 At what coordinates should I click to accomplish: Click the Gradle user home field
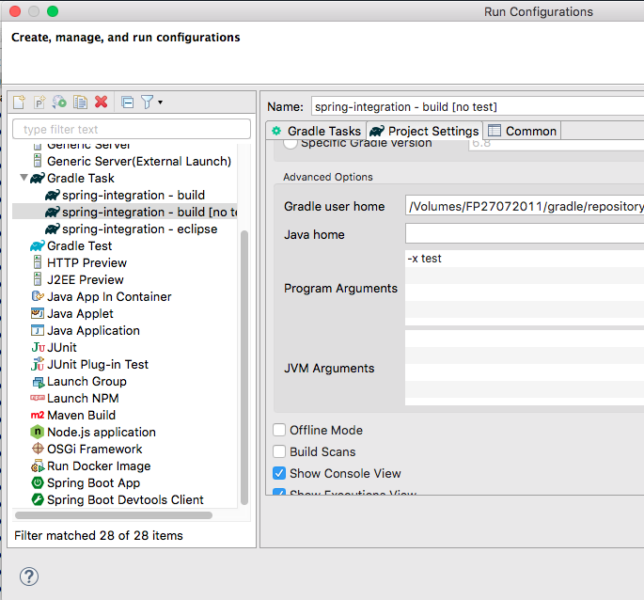pyautogui.click(x=525, y=206)
